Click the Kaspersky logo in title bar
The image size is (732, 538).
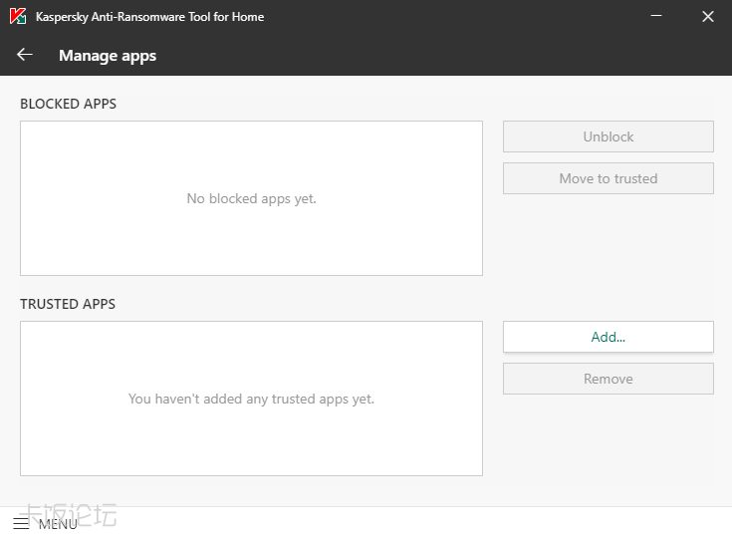[x=19, y=17]
